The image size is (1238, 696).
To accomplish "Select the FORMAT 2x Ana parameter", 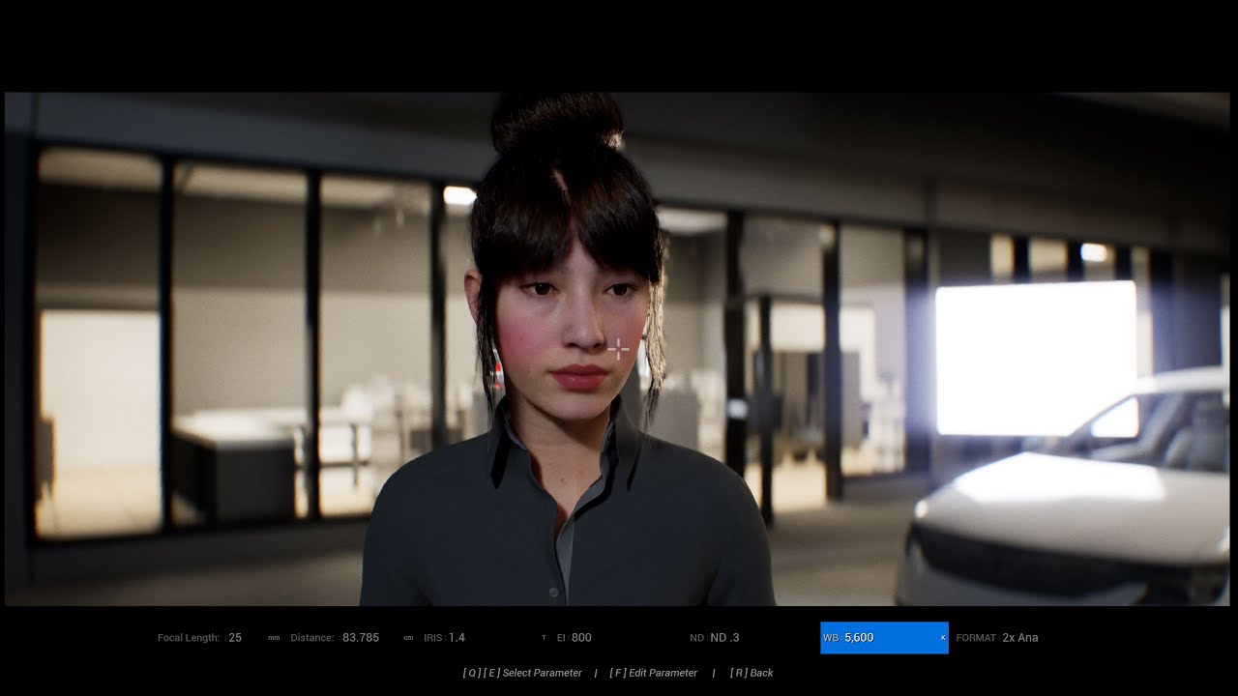I will pos(997,638).
